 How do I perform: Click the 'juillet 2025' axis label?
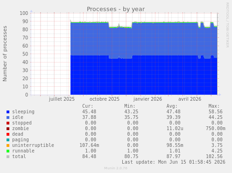click(62, 99)
